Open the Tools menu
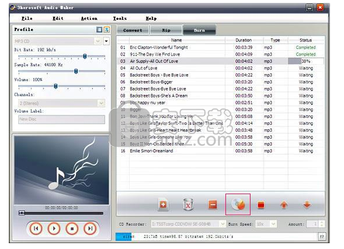This screenshot has height=249, width=344. coord(120,19)
